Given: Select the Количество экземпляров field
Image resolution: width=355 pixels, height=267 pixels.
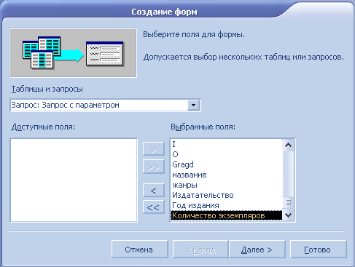Looking at the screenshot, I should (227, 215).
